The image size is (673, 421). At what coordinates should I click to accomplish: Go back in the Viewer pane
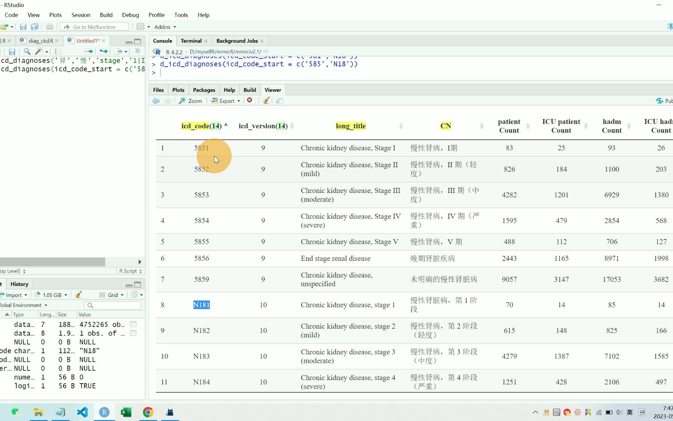[156, 101]
